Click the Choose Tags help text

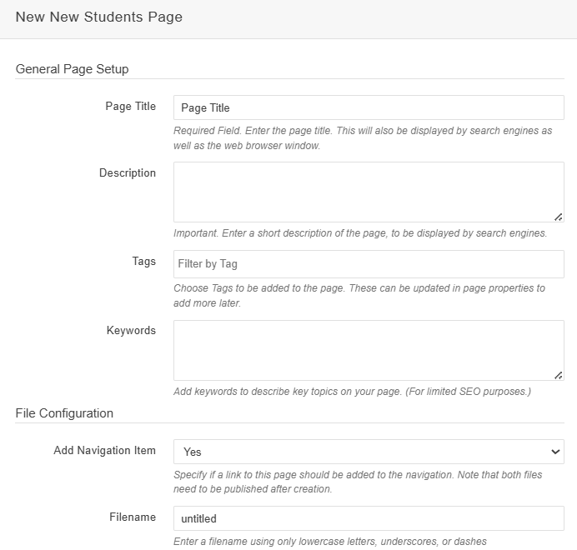359,295
